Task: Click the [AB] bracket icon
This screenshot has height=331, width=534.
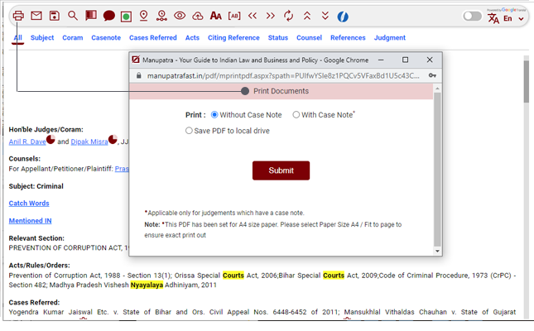Action: pos(234,16)
